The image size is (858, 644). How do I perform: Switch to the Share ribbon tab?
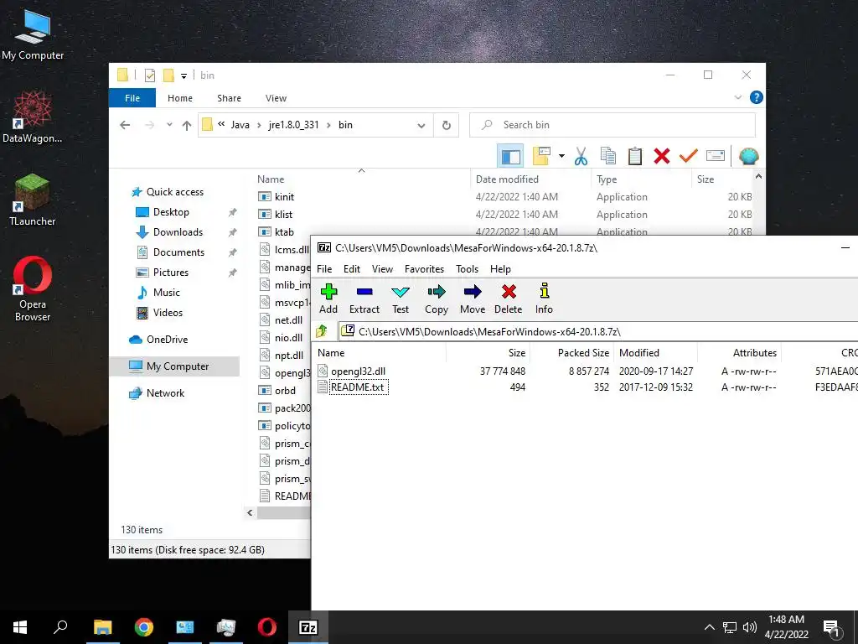[x=229, y=98]
